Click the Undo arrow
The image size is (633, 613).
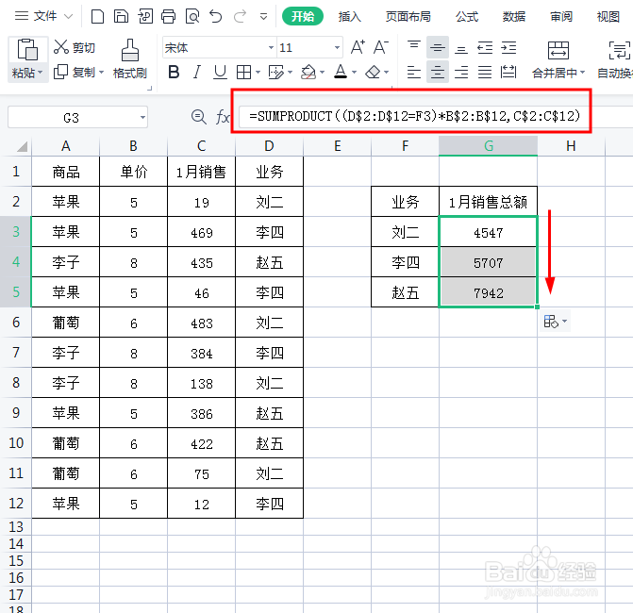216,17
